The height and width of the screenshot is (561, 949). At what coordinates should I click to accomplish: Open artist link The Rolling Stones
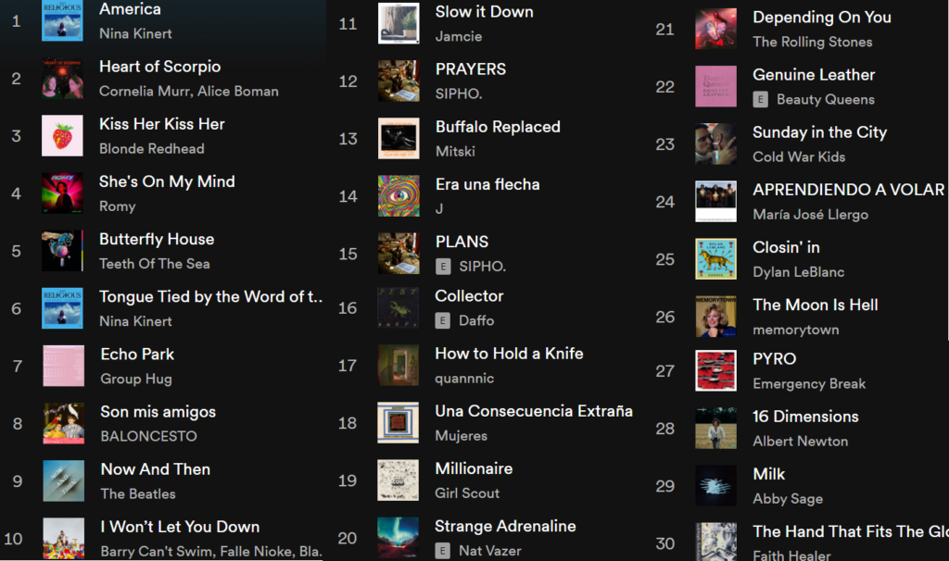(812, 42)
